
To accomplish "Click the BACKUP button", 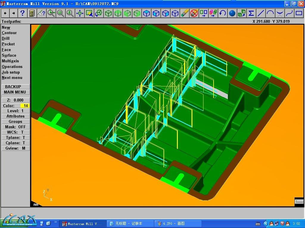I will click(x=15, y=87).
